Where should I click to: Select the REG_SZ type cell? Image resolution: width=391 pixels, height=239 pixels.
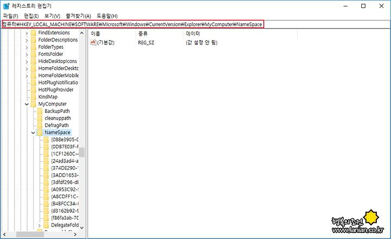[x=146, y=43]
